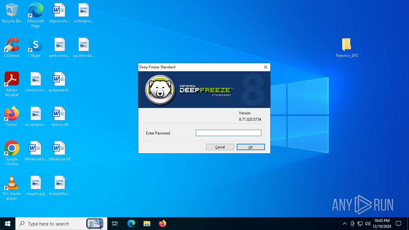Click version text 8.71.020.5734
This screenshot has width=409, height=230.
[250, 119]
